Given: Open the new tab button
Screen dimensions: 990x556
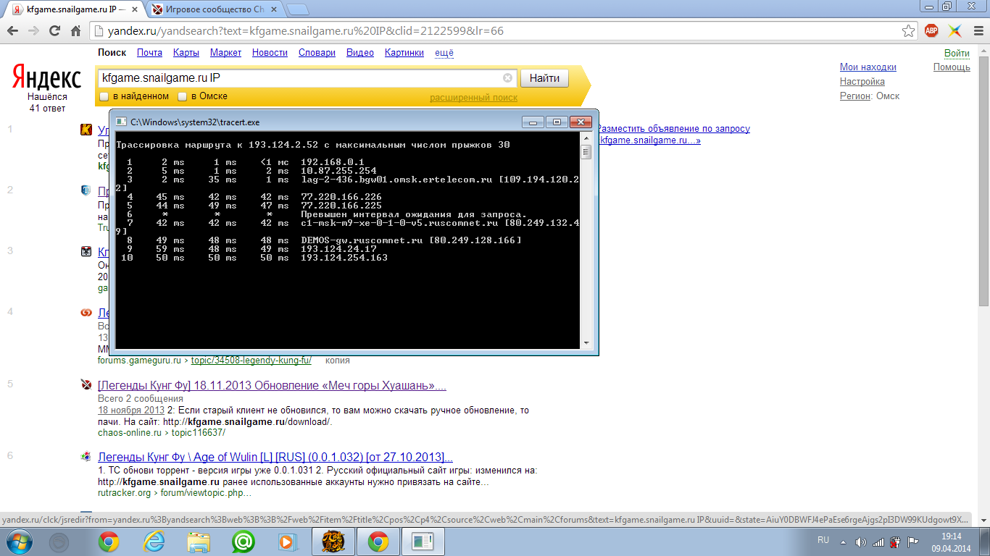Looking at the screenshot, I should (297, 9).
